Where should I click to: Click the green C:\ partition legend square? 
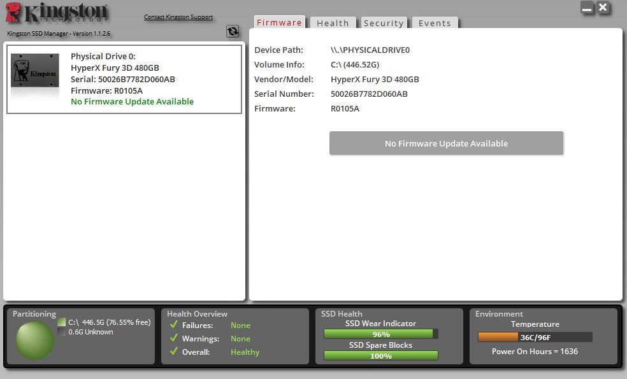pos(61,322)
